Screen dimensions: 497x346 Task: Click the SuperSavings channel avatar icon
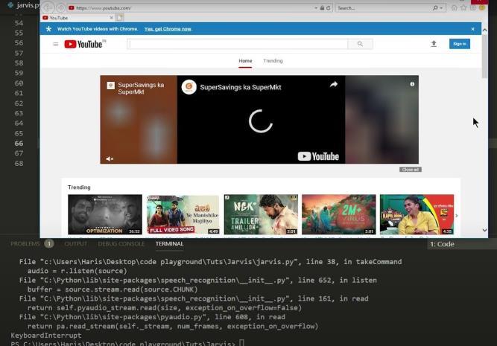coord(189,87)
